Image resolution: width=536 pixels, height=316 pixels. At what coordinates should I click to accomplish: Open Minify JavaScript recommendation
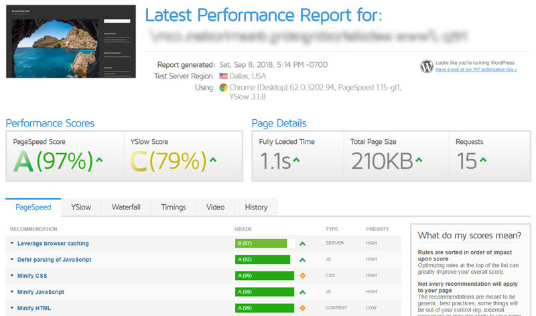41,292
